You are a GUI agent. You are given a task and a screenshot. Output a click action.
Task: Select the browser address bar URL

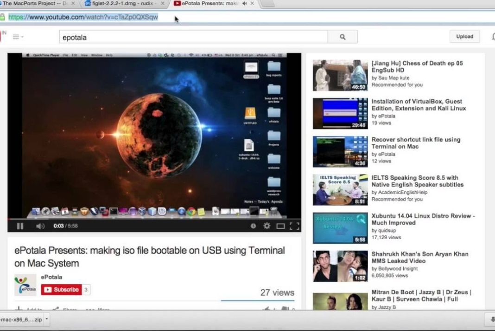point(83,17)
